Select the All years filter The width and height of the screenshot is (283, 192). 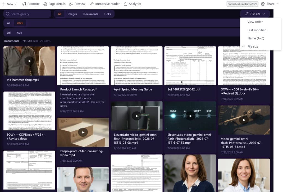pos(9,23)
